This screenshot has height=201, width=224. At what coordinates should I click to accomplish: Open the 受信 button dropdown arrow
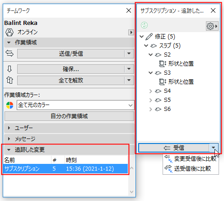click(214, 148)
